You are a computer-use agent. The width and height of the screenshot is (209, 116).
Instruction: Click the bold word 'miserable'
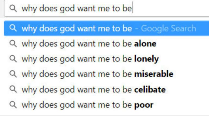[154, 74]
